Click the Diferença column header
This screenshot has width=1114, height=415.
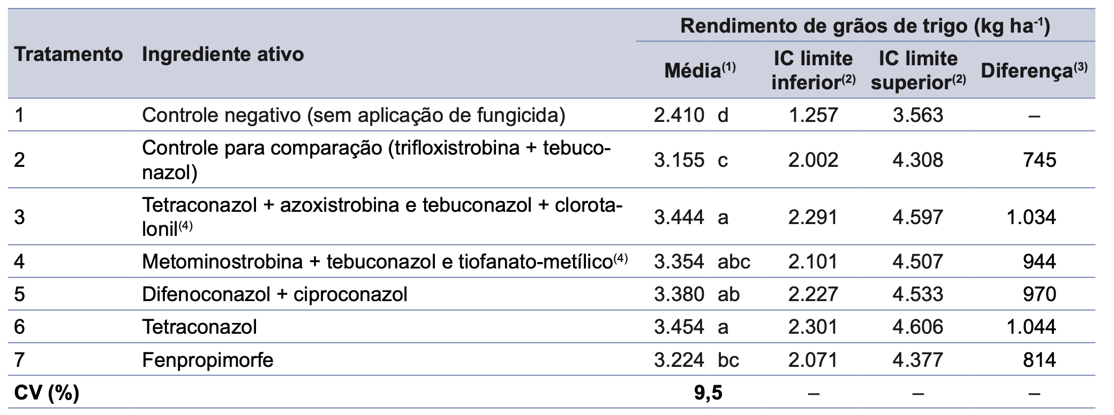click(x=1034, y=71)
